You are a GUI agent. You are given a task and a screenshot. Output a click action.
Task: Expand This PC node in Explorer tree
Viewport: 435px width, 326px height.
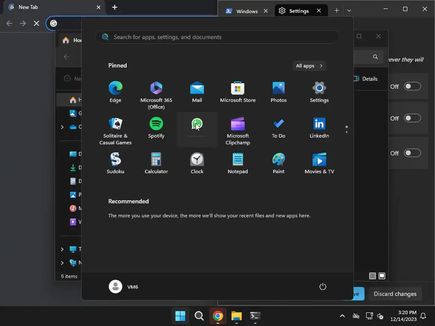pyautogui.click(x=62, y=249)
